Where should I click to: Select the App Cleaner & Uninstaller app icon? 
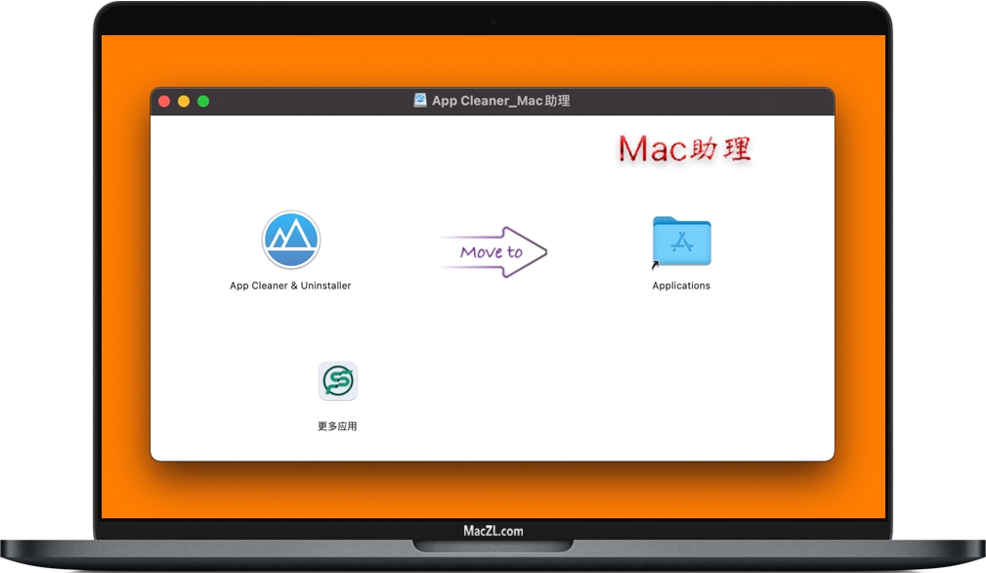click(291, 241)
